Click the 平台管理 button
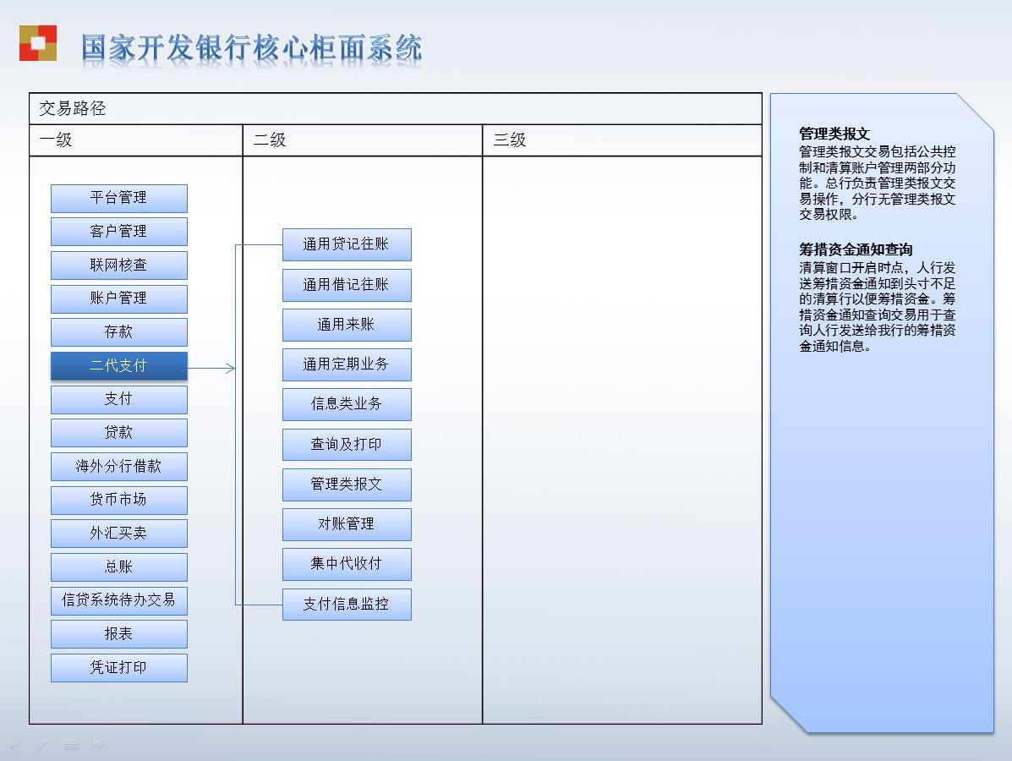Image resolution: width=1012 pixels, height=761 pixels. [x=118, y=198]
